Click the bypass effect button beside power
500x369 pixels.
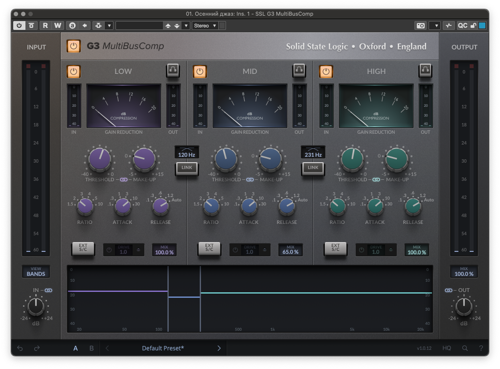[31, 25]
